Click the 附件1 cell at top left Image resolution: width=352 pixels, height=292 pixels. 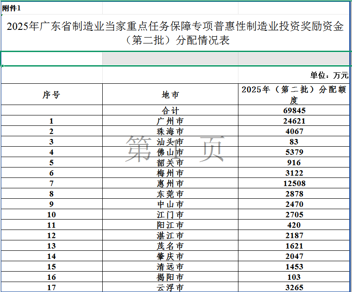click(12, 8)
